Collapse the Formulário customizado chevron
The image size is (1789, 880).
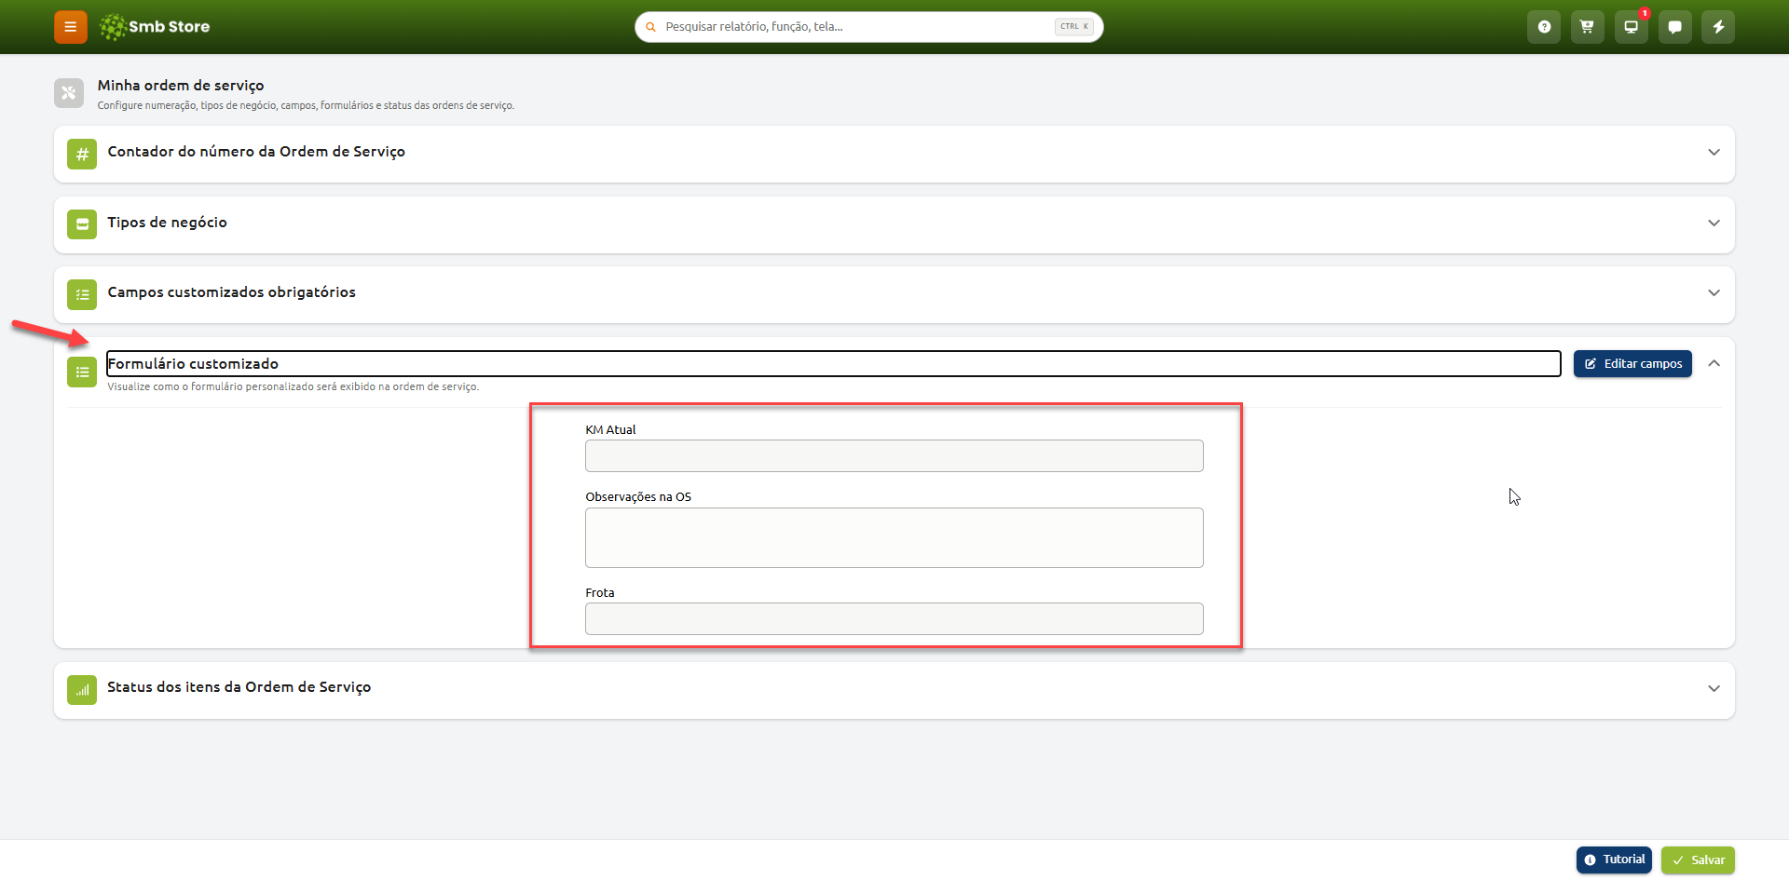(x=1714, y=363)
